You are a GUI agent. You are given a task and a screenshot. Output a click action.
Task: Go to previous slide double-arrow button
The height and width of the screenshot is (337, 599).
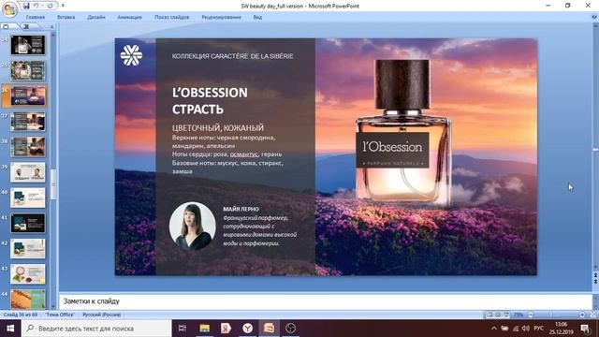coord(595,275)
